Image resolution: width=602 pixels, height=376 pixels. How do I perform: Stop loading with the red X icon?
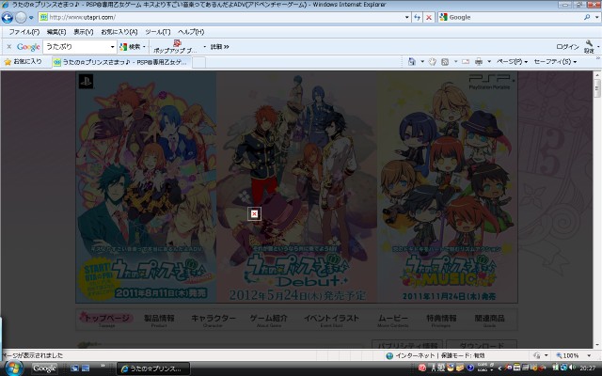(429, 17)
